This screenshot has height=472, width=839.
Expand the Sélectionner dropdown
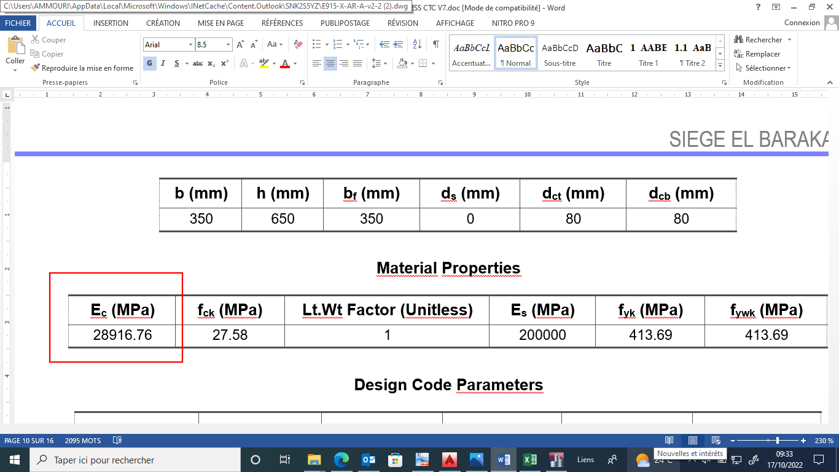[x=789, y=68]
